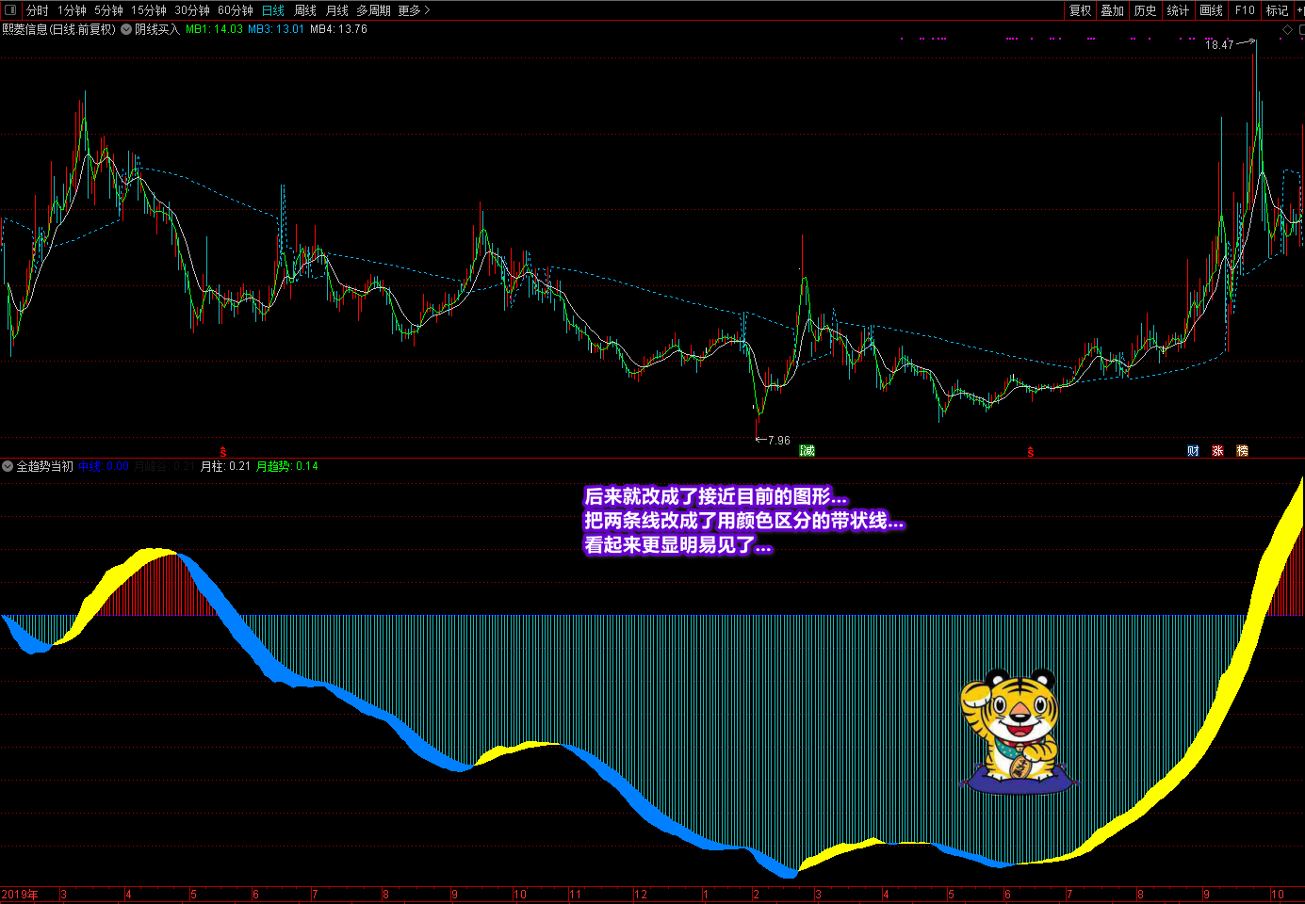Click the 2019年 label on time axis
1305x904 pixels.
(x=20, y=895)
